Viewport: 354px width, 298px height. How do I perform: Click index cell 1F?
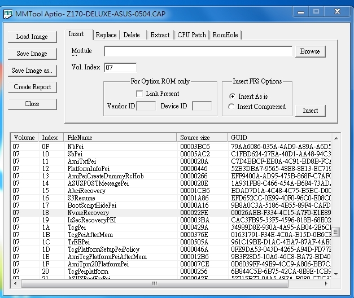coord(46,264)
